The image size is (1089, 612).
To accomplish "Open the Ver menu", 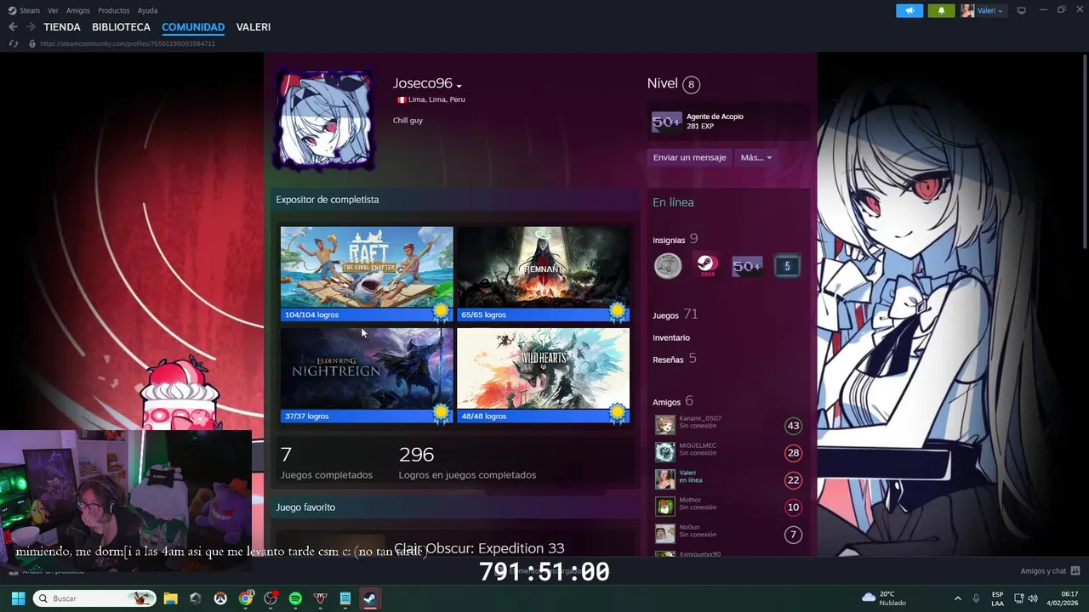I will [53, 10].
